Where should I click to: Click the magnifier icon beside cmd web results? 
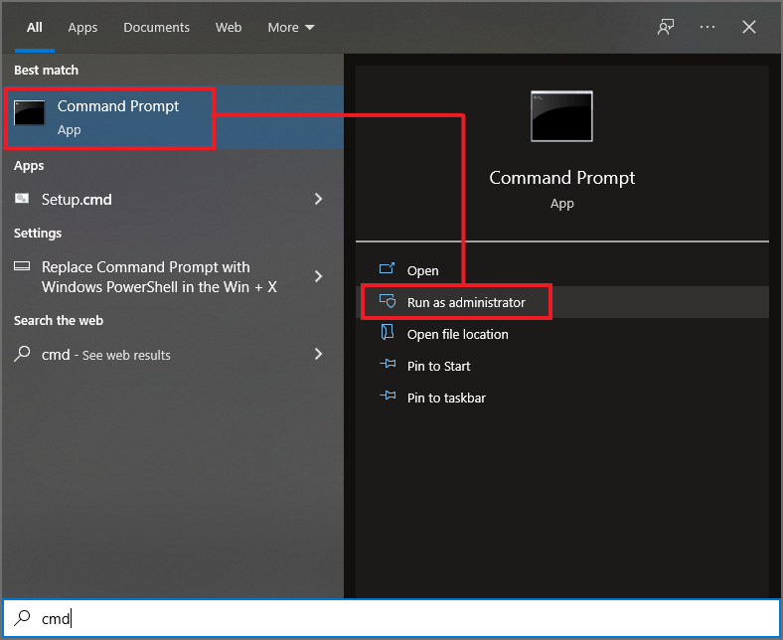click(x=22, y=354)
